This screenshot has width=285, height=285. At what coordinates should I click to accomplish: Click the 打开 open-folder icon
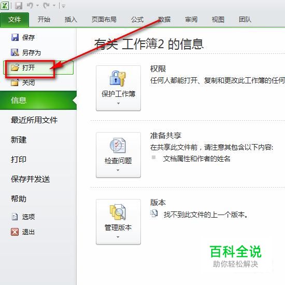coord(15,67)
